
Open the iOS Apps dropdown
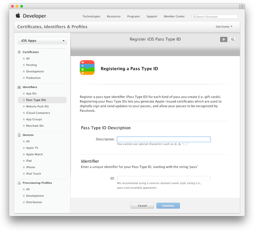[42, 41]
